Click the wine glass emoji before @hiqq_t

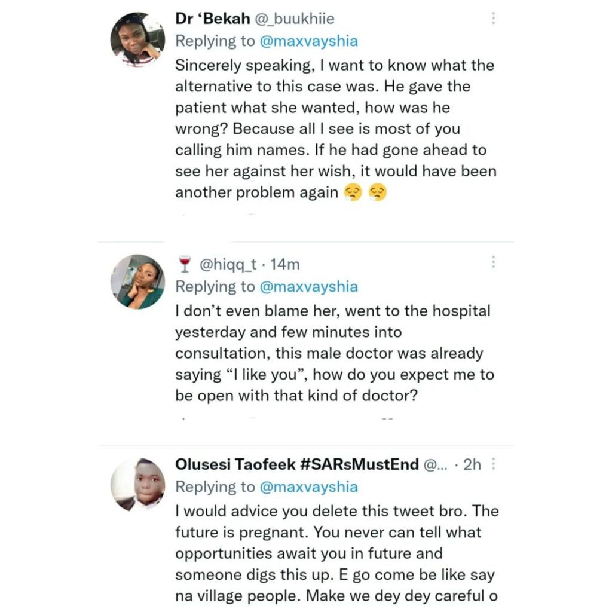(x=184, y=264)
